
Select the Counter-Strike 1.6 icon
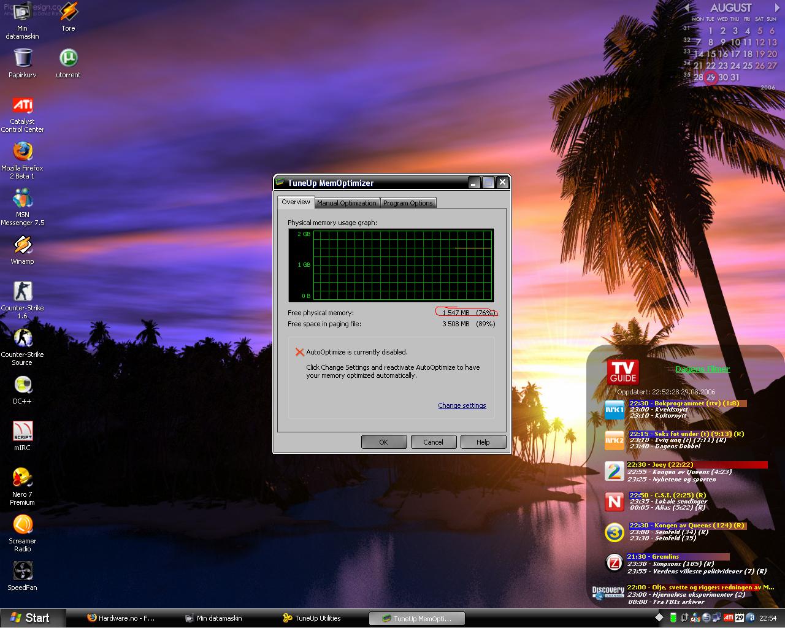[x=23, y=301]
